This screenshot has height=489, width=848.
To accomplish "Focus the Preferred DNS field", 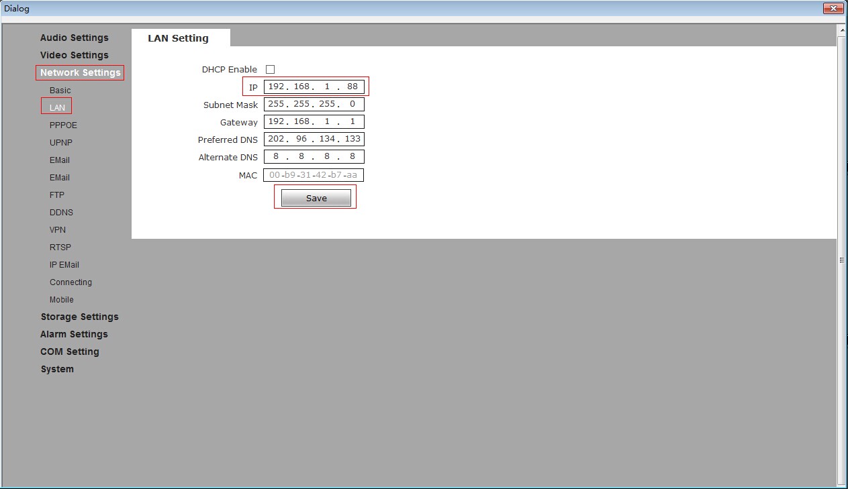I will pyautogui.click(x=314, y=139).
